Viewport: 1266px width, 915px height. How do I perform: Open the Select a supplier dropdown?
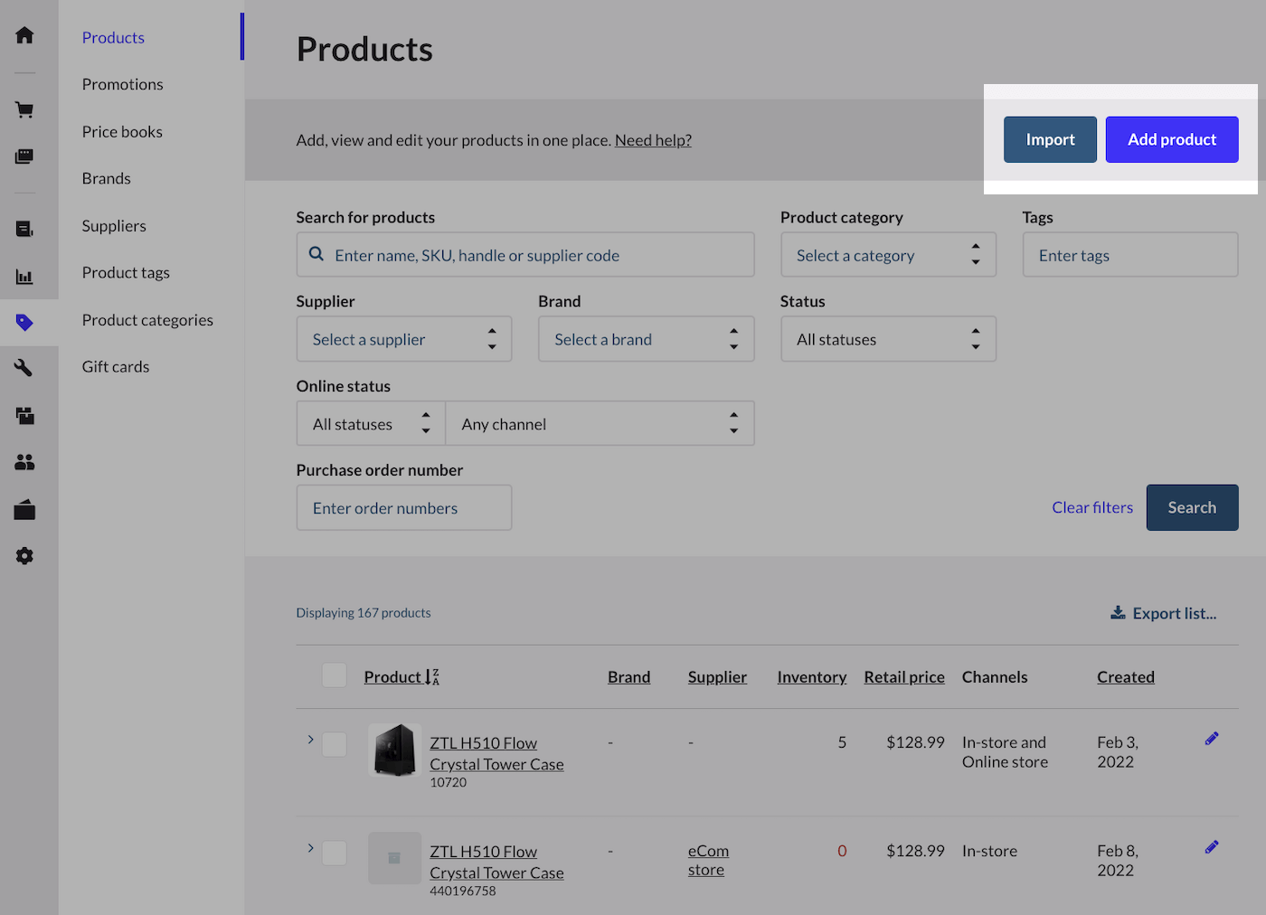[403, 339]
